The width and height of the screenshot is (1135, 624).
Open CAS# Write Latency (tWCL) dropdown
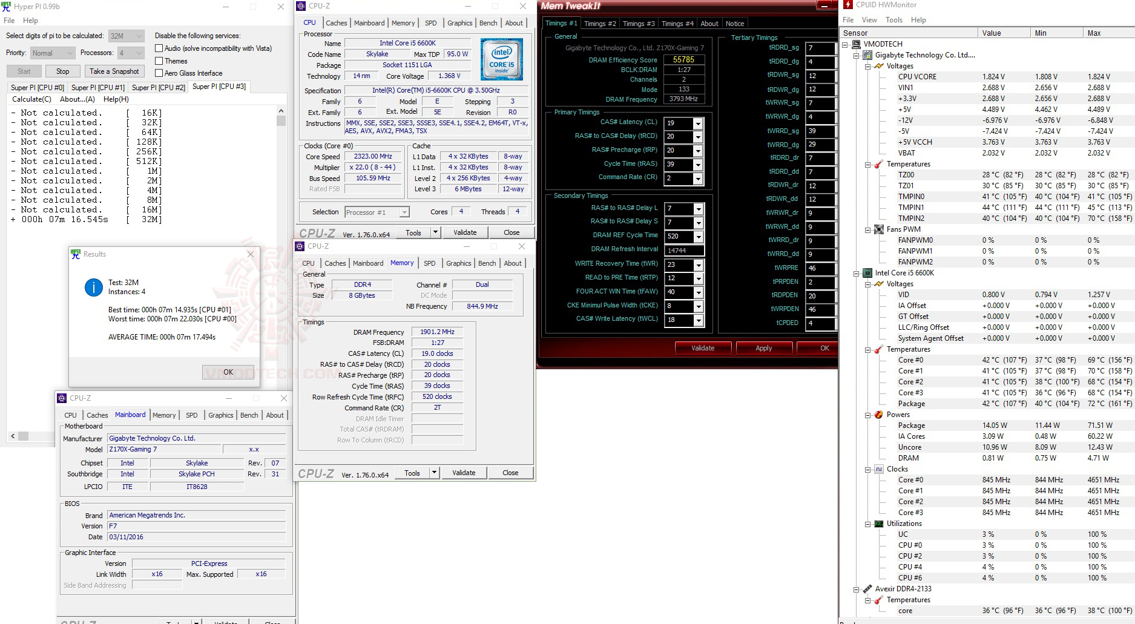[698, 320]
